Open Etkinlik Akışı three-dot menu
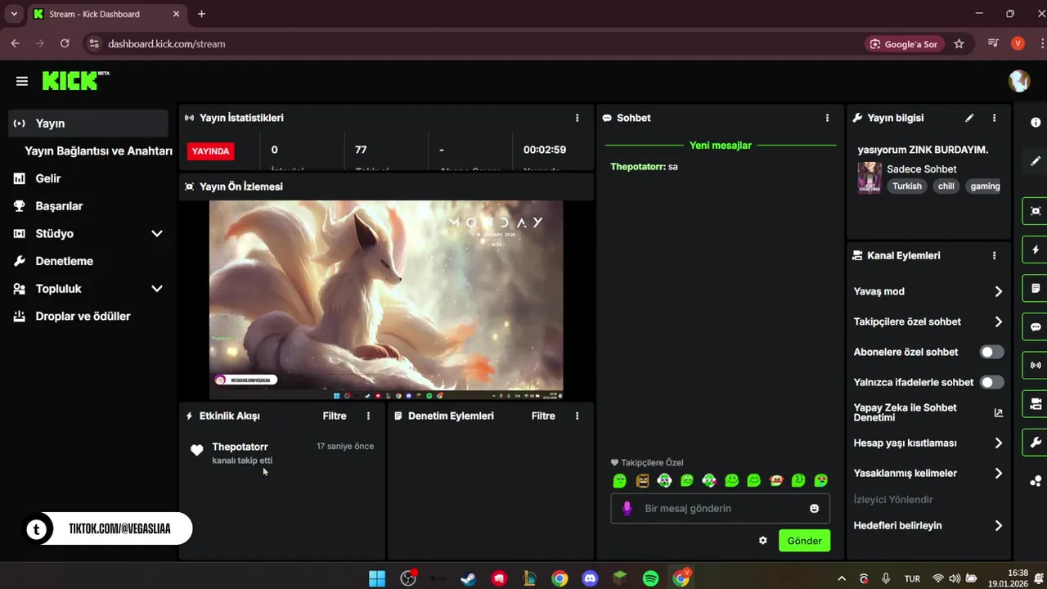The height and width of the screenshot is (589, 1047). pos(368,416)
